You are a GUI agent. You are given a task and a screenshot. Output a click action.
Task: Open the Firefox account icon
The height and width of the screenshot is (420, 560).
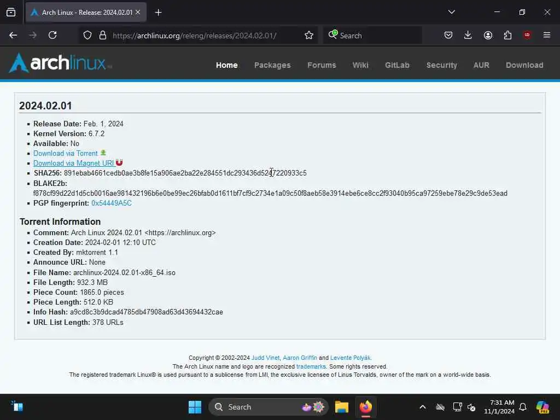488,35
